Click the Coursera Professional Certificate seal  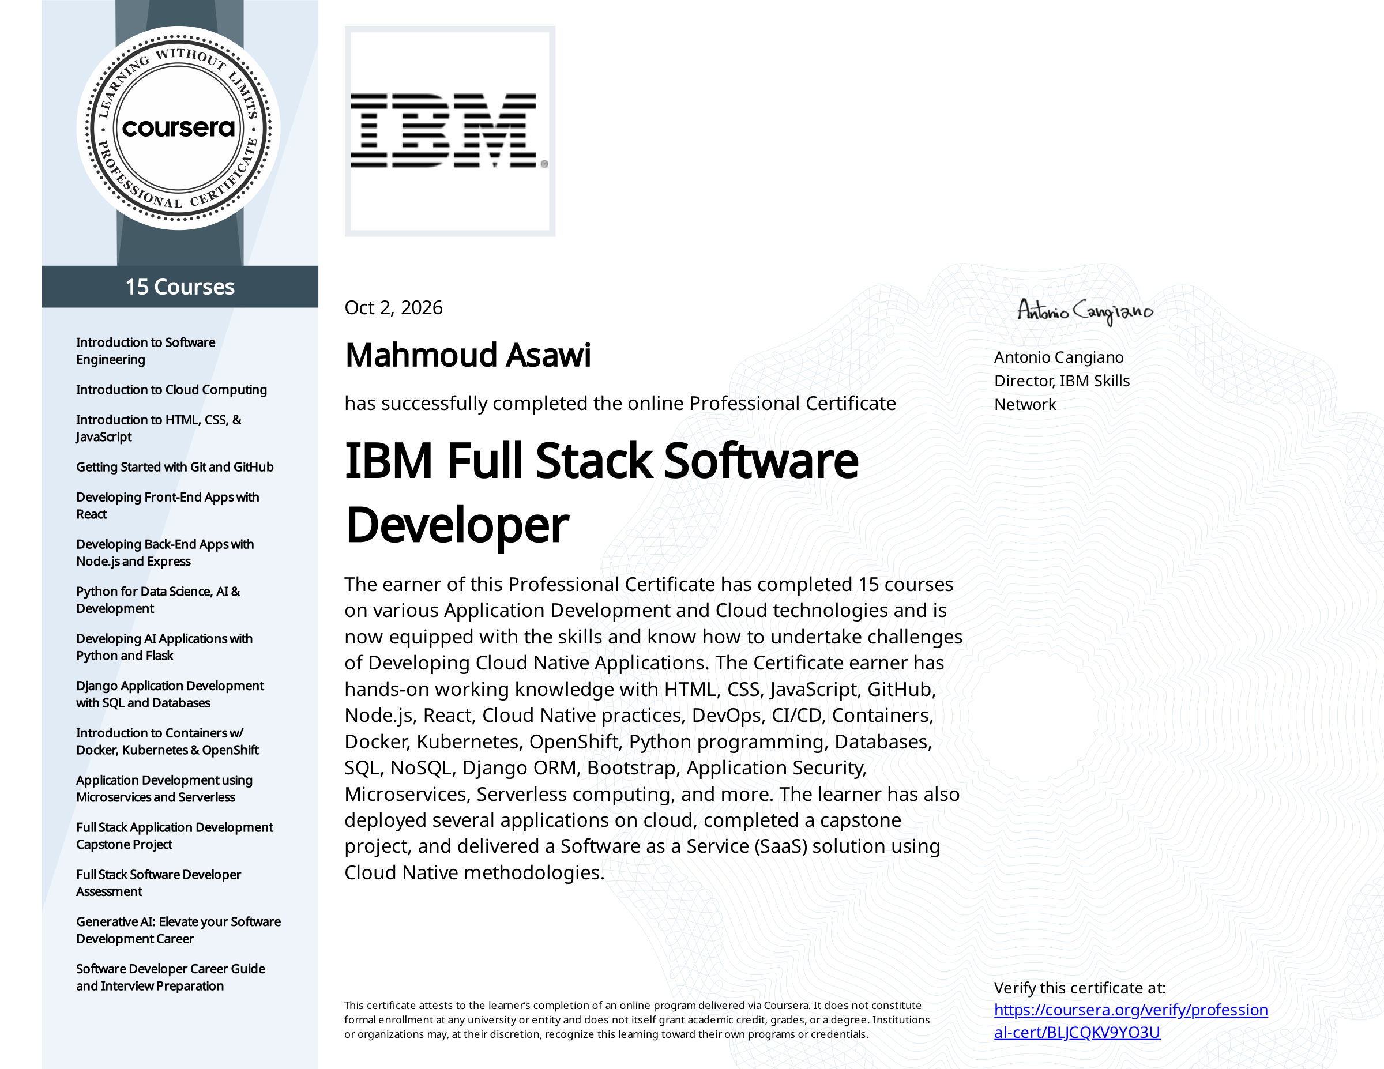point(178,127)
